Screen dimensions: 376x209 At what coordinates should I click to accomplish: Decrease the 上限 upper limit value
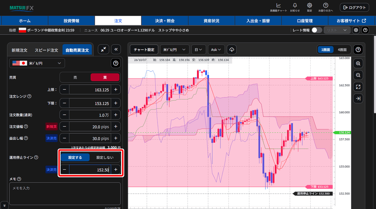[65, 89]
